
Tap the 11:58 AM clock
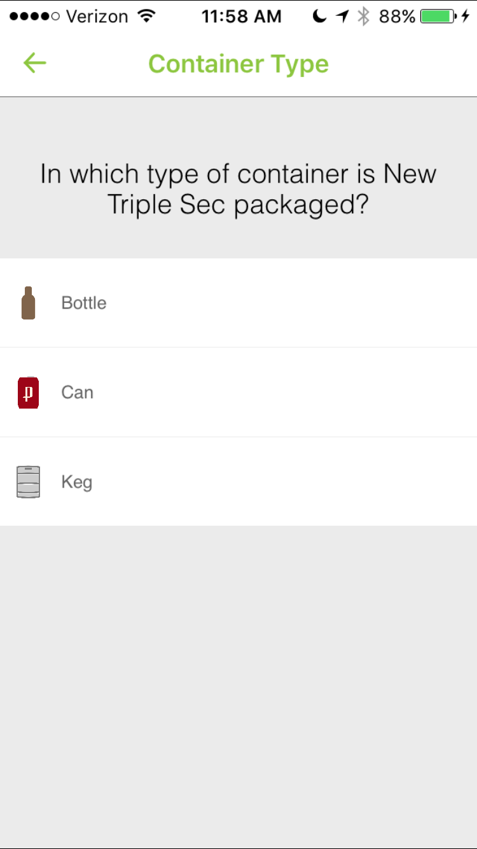click(242, 17)
